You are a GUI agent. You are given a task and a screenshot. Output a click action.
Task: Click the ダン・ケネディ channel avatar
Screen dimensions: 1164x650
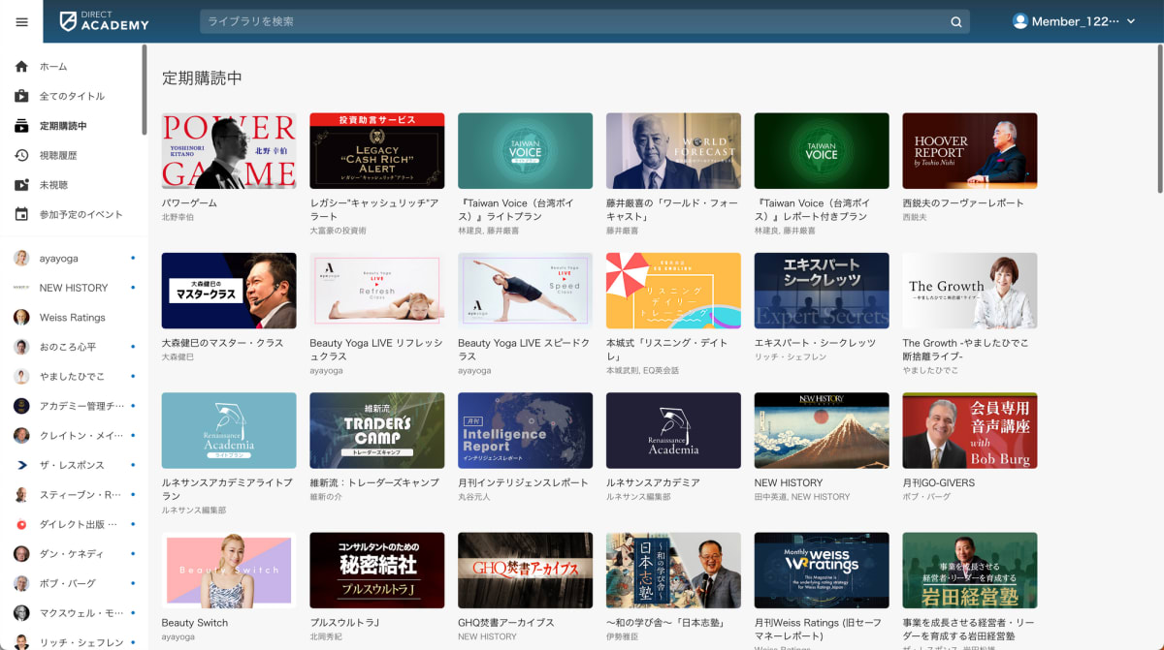click(x=21, y=554)
